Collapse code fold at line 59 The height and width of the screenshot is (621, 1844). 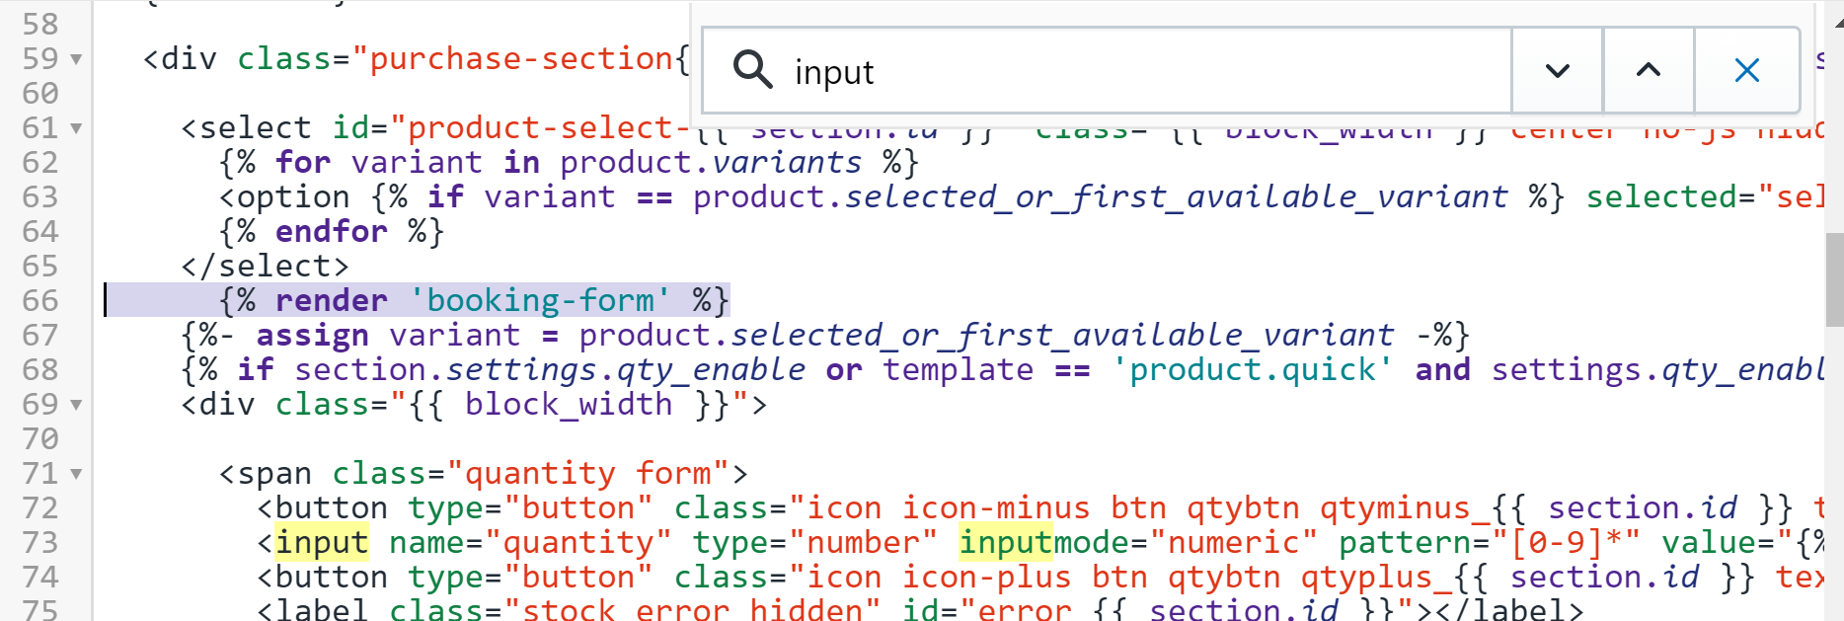click(76, 59)
